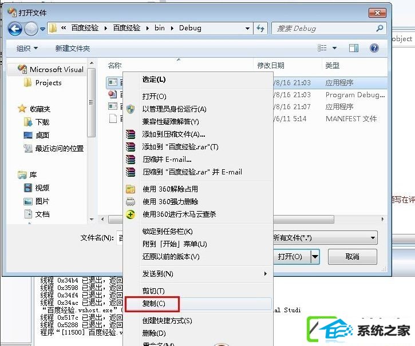
Task: Select Microsoft Visual in navigation tree
Action: coord(50,70)
